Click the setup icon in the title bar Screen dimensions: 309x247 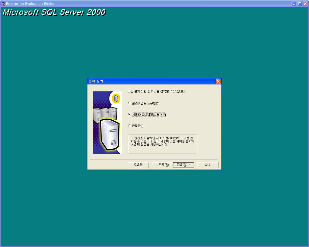tap(3, 4)
